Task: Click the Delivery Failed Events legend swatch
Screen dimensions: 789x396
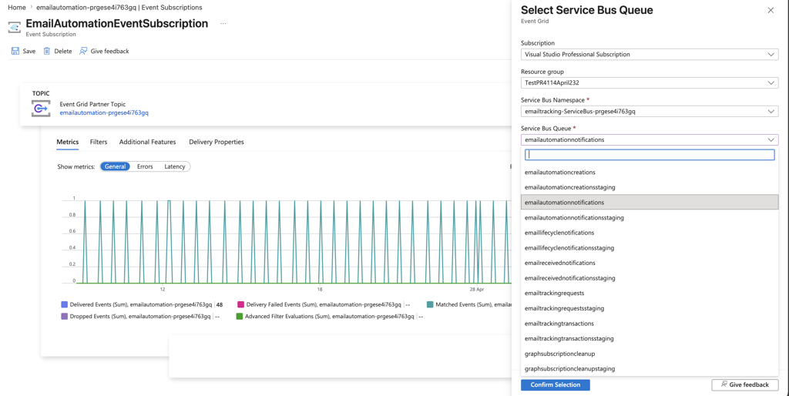Action: click(x=240, y=304)
